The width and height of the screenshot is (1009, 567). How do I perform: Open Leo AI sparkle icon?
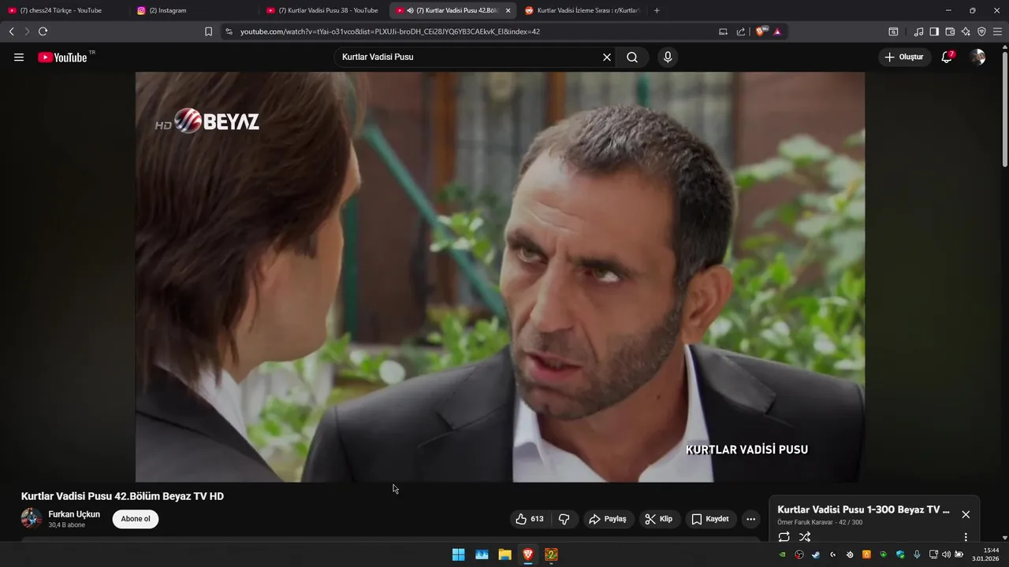click(966, 31)
